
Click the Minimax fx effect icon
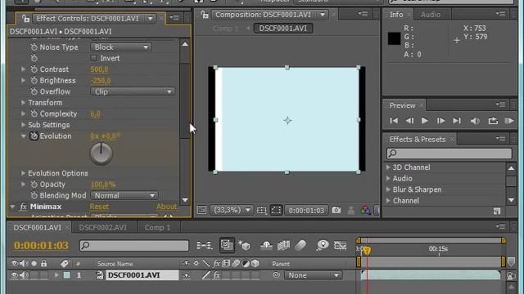coord(23,207)
